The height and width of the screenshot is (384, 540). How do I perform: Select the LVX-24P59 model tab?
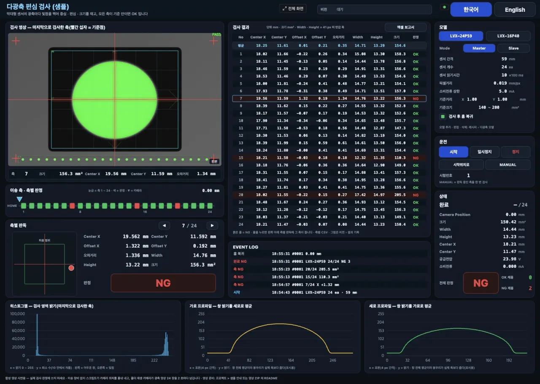click(461, 36)
